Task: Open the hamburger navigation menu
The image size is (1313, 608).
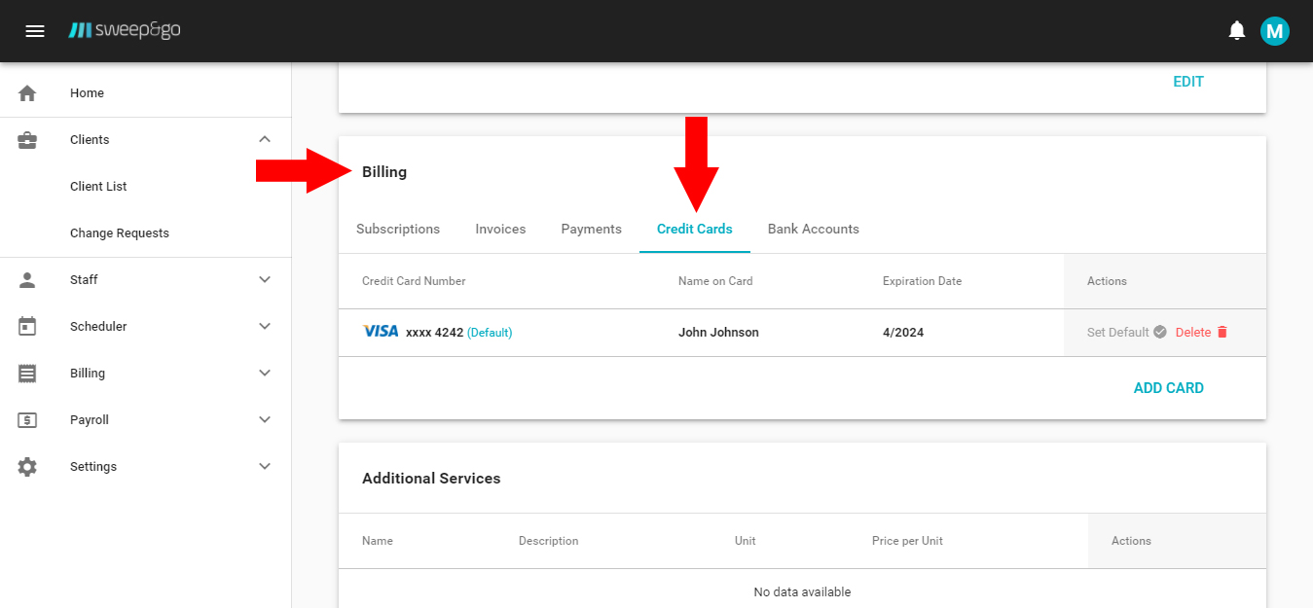Action: tap(35, 31)
